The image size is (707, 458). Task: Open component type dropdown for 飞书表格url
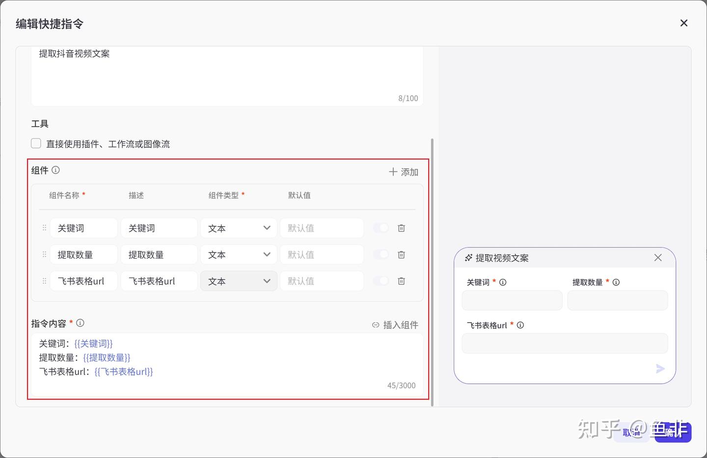coord(239,281)
